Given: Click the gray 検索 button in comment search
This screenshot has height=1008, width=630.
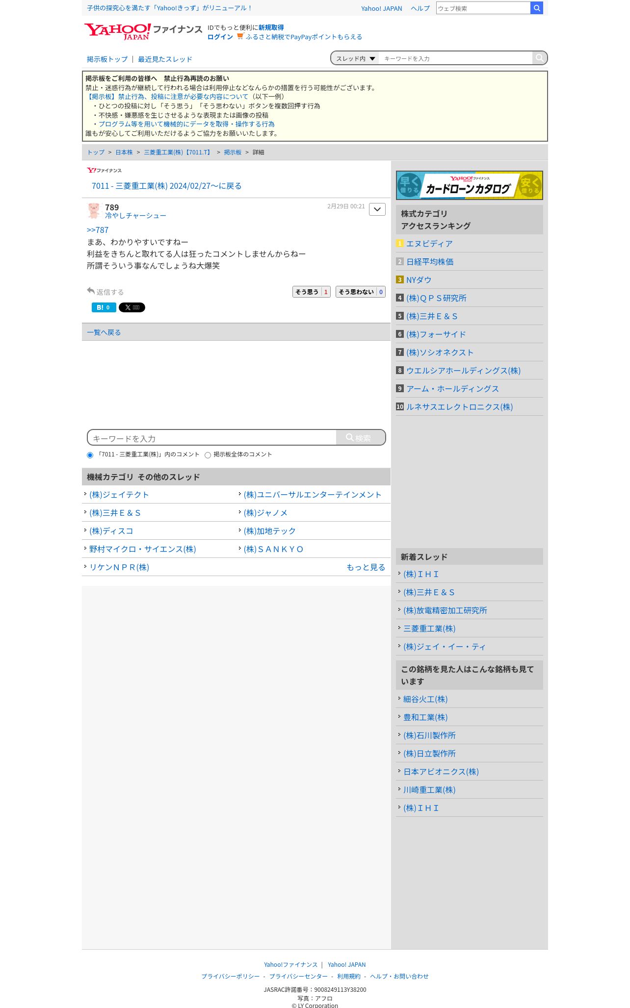Looking at the screenshot, I should pyautogui.click(x=361, y=437).
